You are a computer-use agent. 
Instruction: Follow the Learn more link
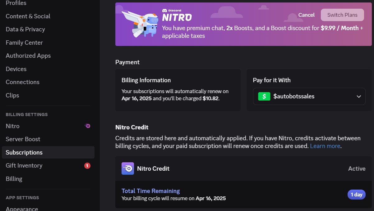coord(325,146)
